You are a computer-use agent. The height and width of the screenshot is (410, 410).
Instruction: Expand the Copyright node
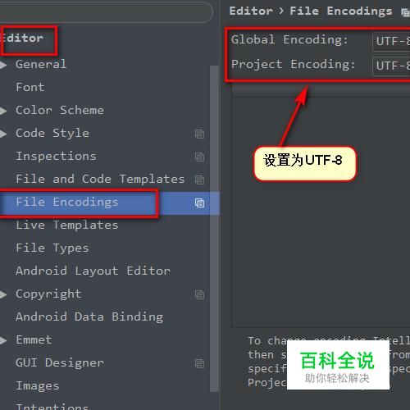coord(3,294)
